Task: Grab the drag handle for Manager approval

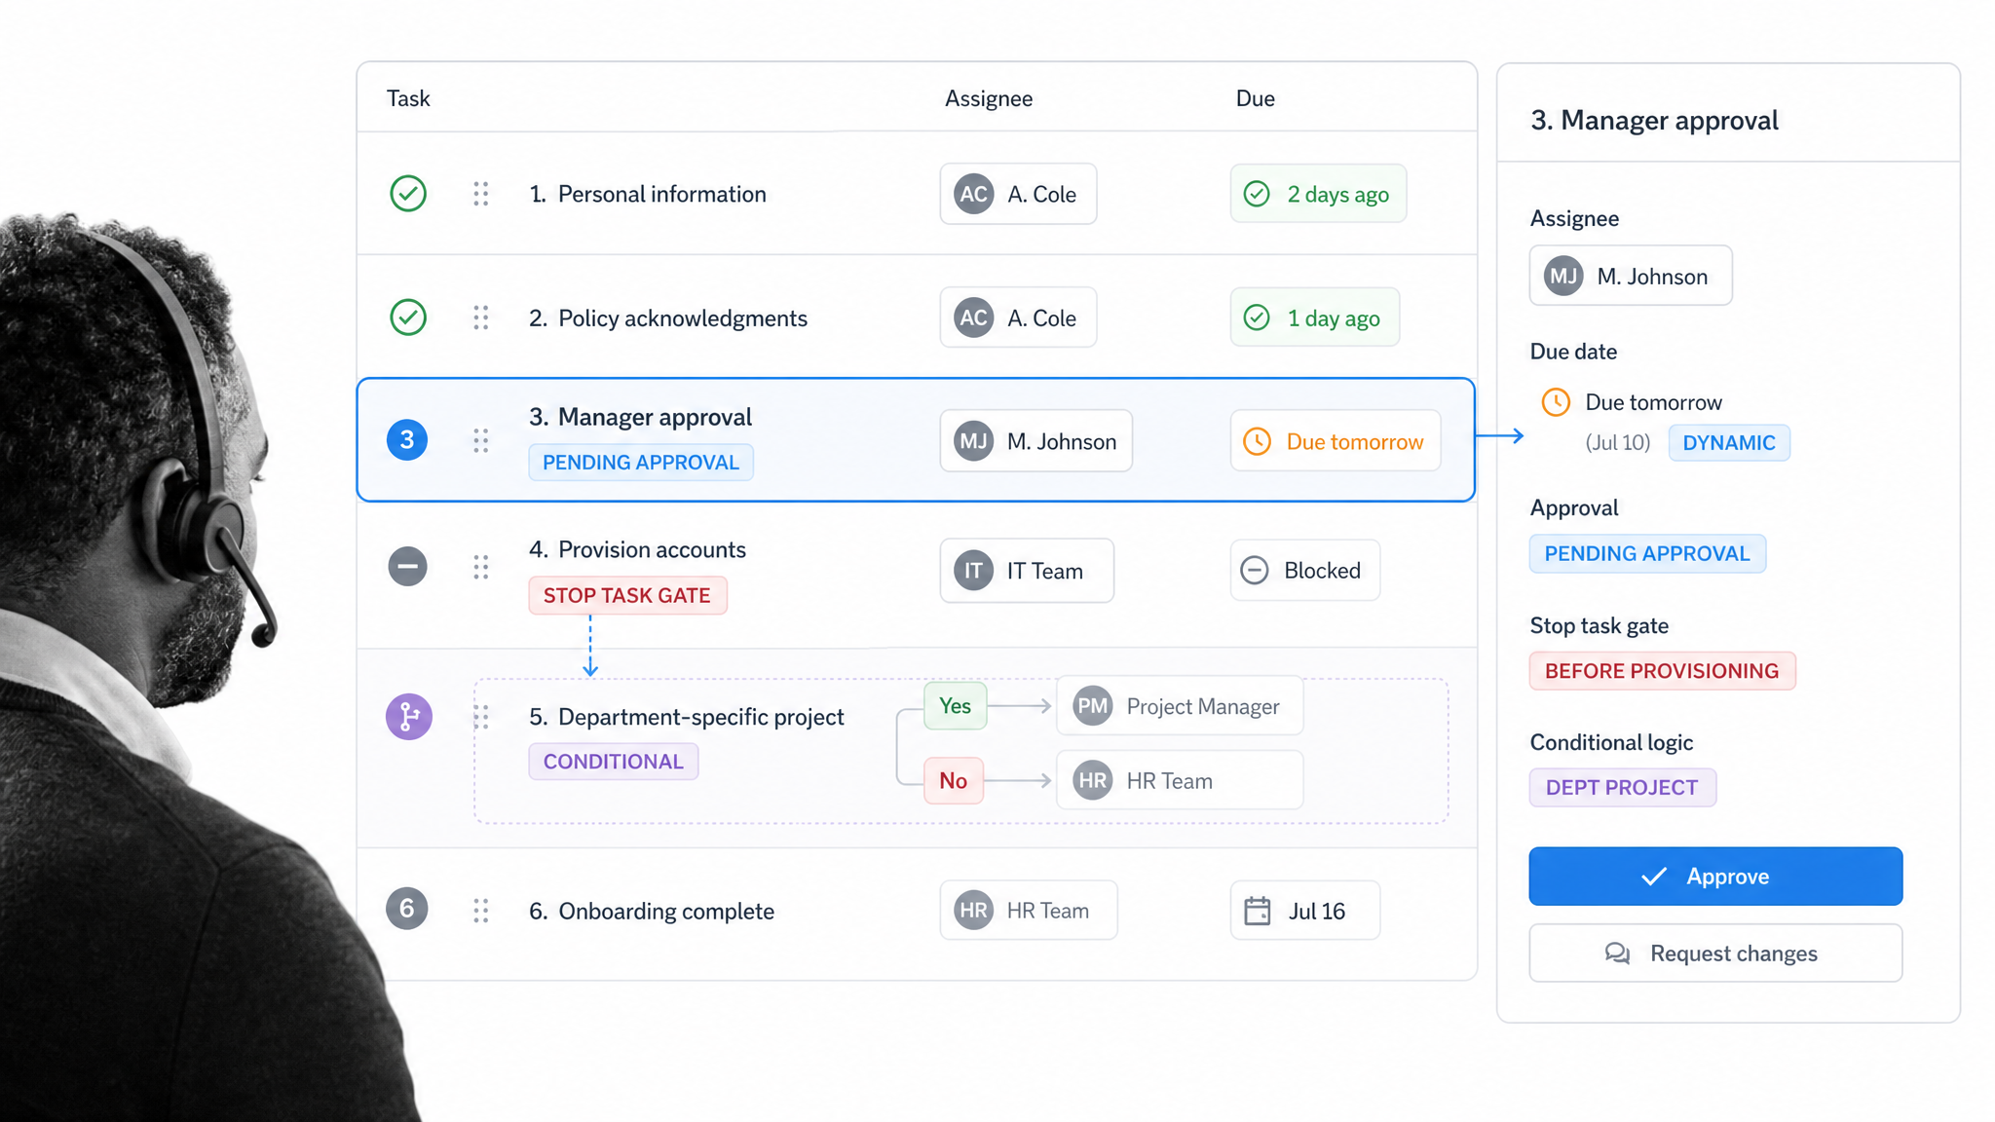Action: (481, 440)
